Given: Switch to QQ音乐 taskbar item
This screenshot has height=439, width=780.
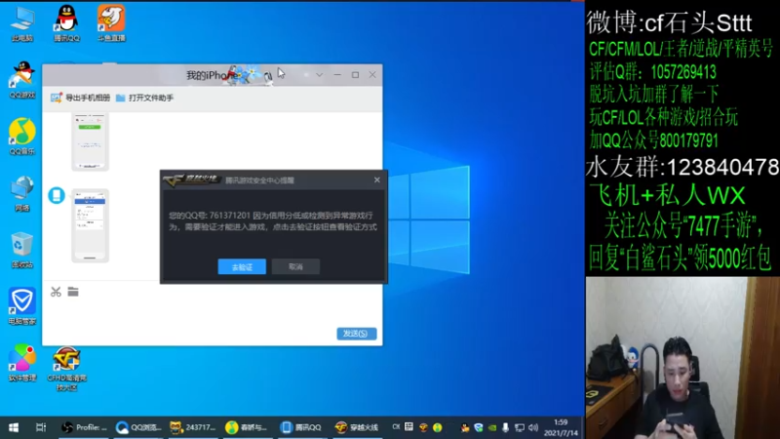Looking at the screenshot, I should (x=248, y=427).
